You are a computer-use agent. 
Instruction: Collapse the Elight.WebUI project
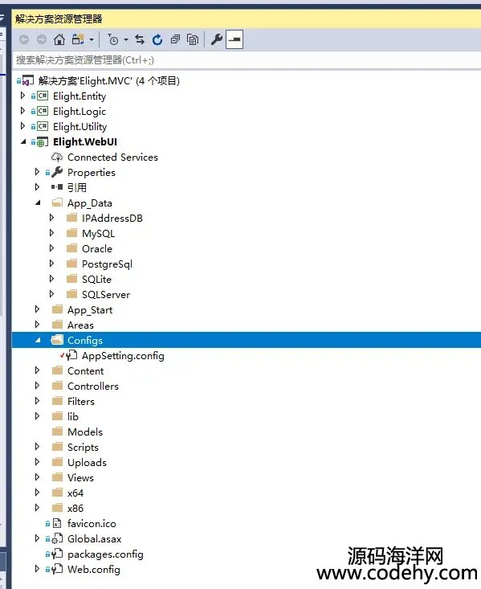tap(23, 141)
